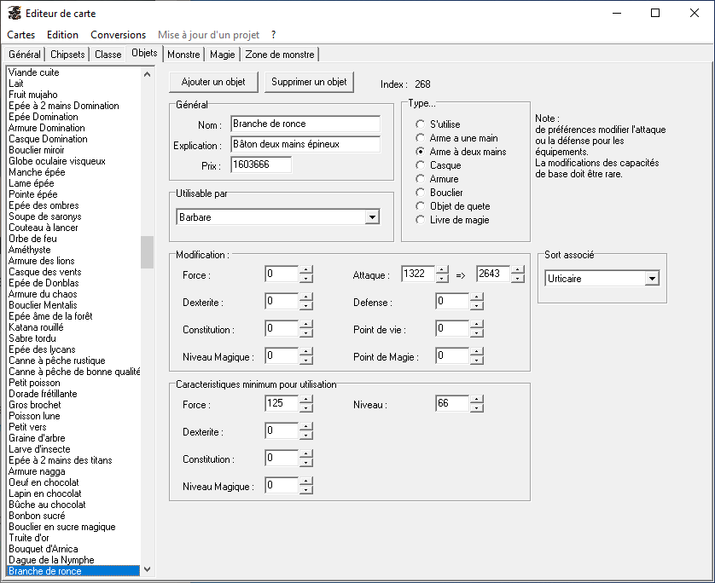This screenshot has width=715, height=583.
Task: Increase the Force modification spinner value
Action: [x=305, y=270]
